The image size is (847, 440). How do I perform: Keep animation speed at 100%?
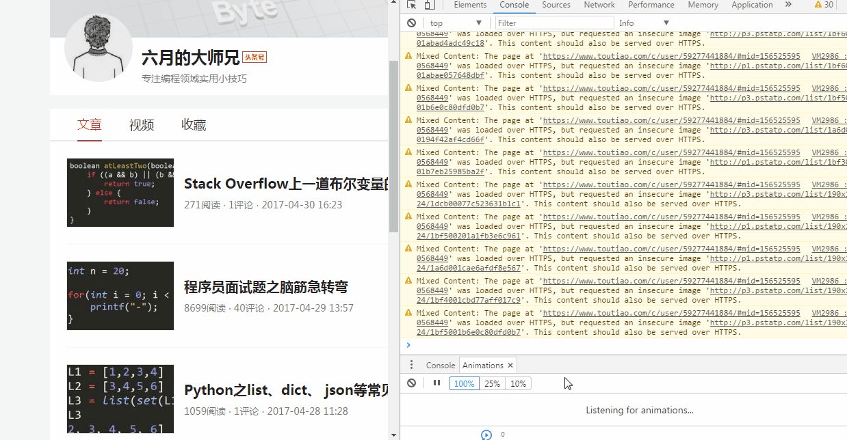pos(464,383)
